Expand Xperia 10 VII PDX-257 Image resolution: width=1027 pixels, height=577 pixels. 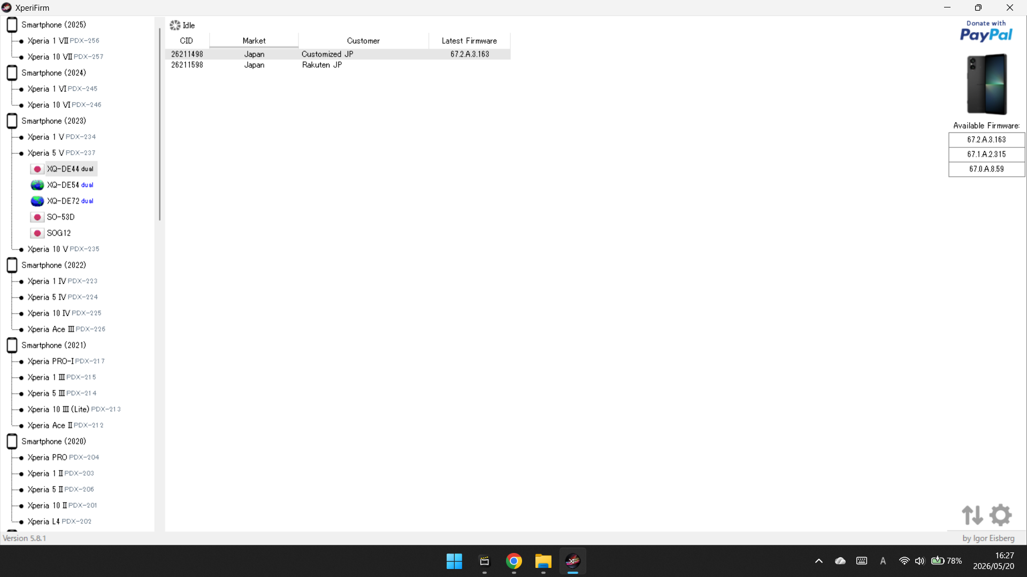click(65, 57)
